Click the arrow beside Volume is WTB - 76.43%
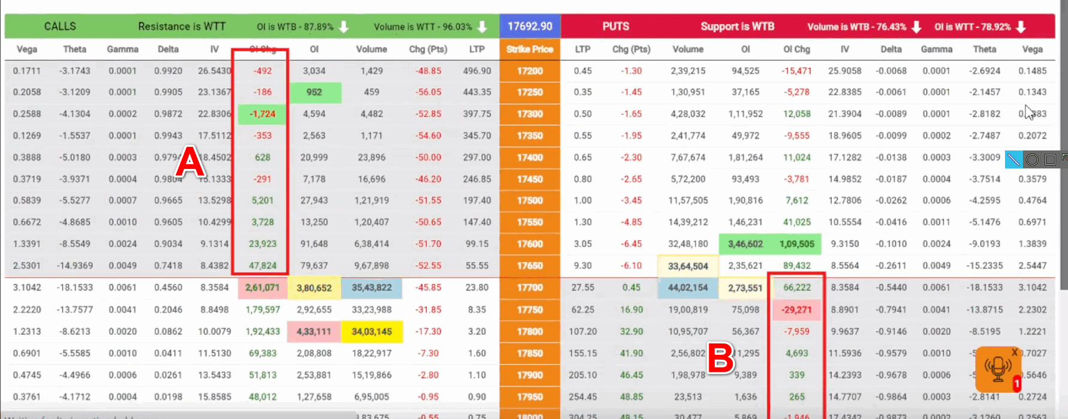 click(x=916, y=27)
